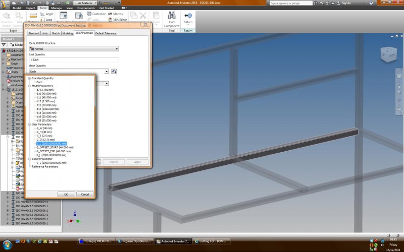This screenshot has height=252, width=404.
Task: Open the Model browser header dropdown
Action: tap(9, 39)
